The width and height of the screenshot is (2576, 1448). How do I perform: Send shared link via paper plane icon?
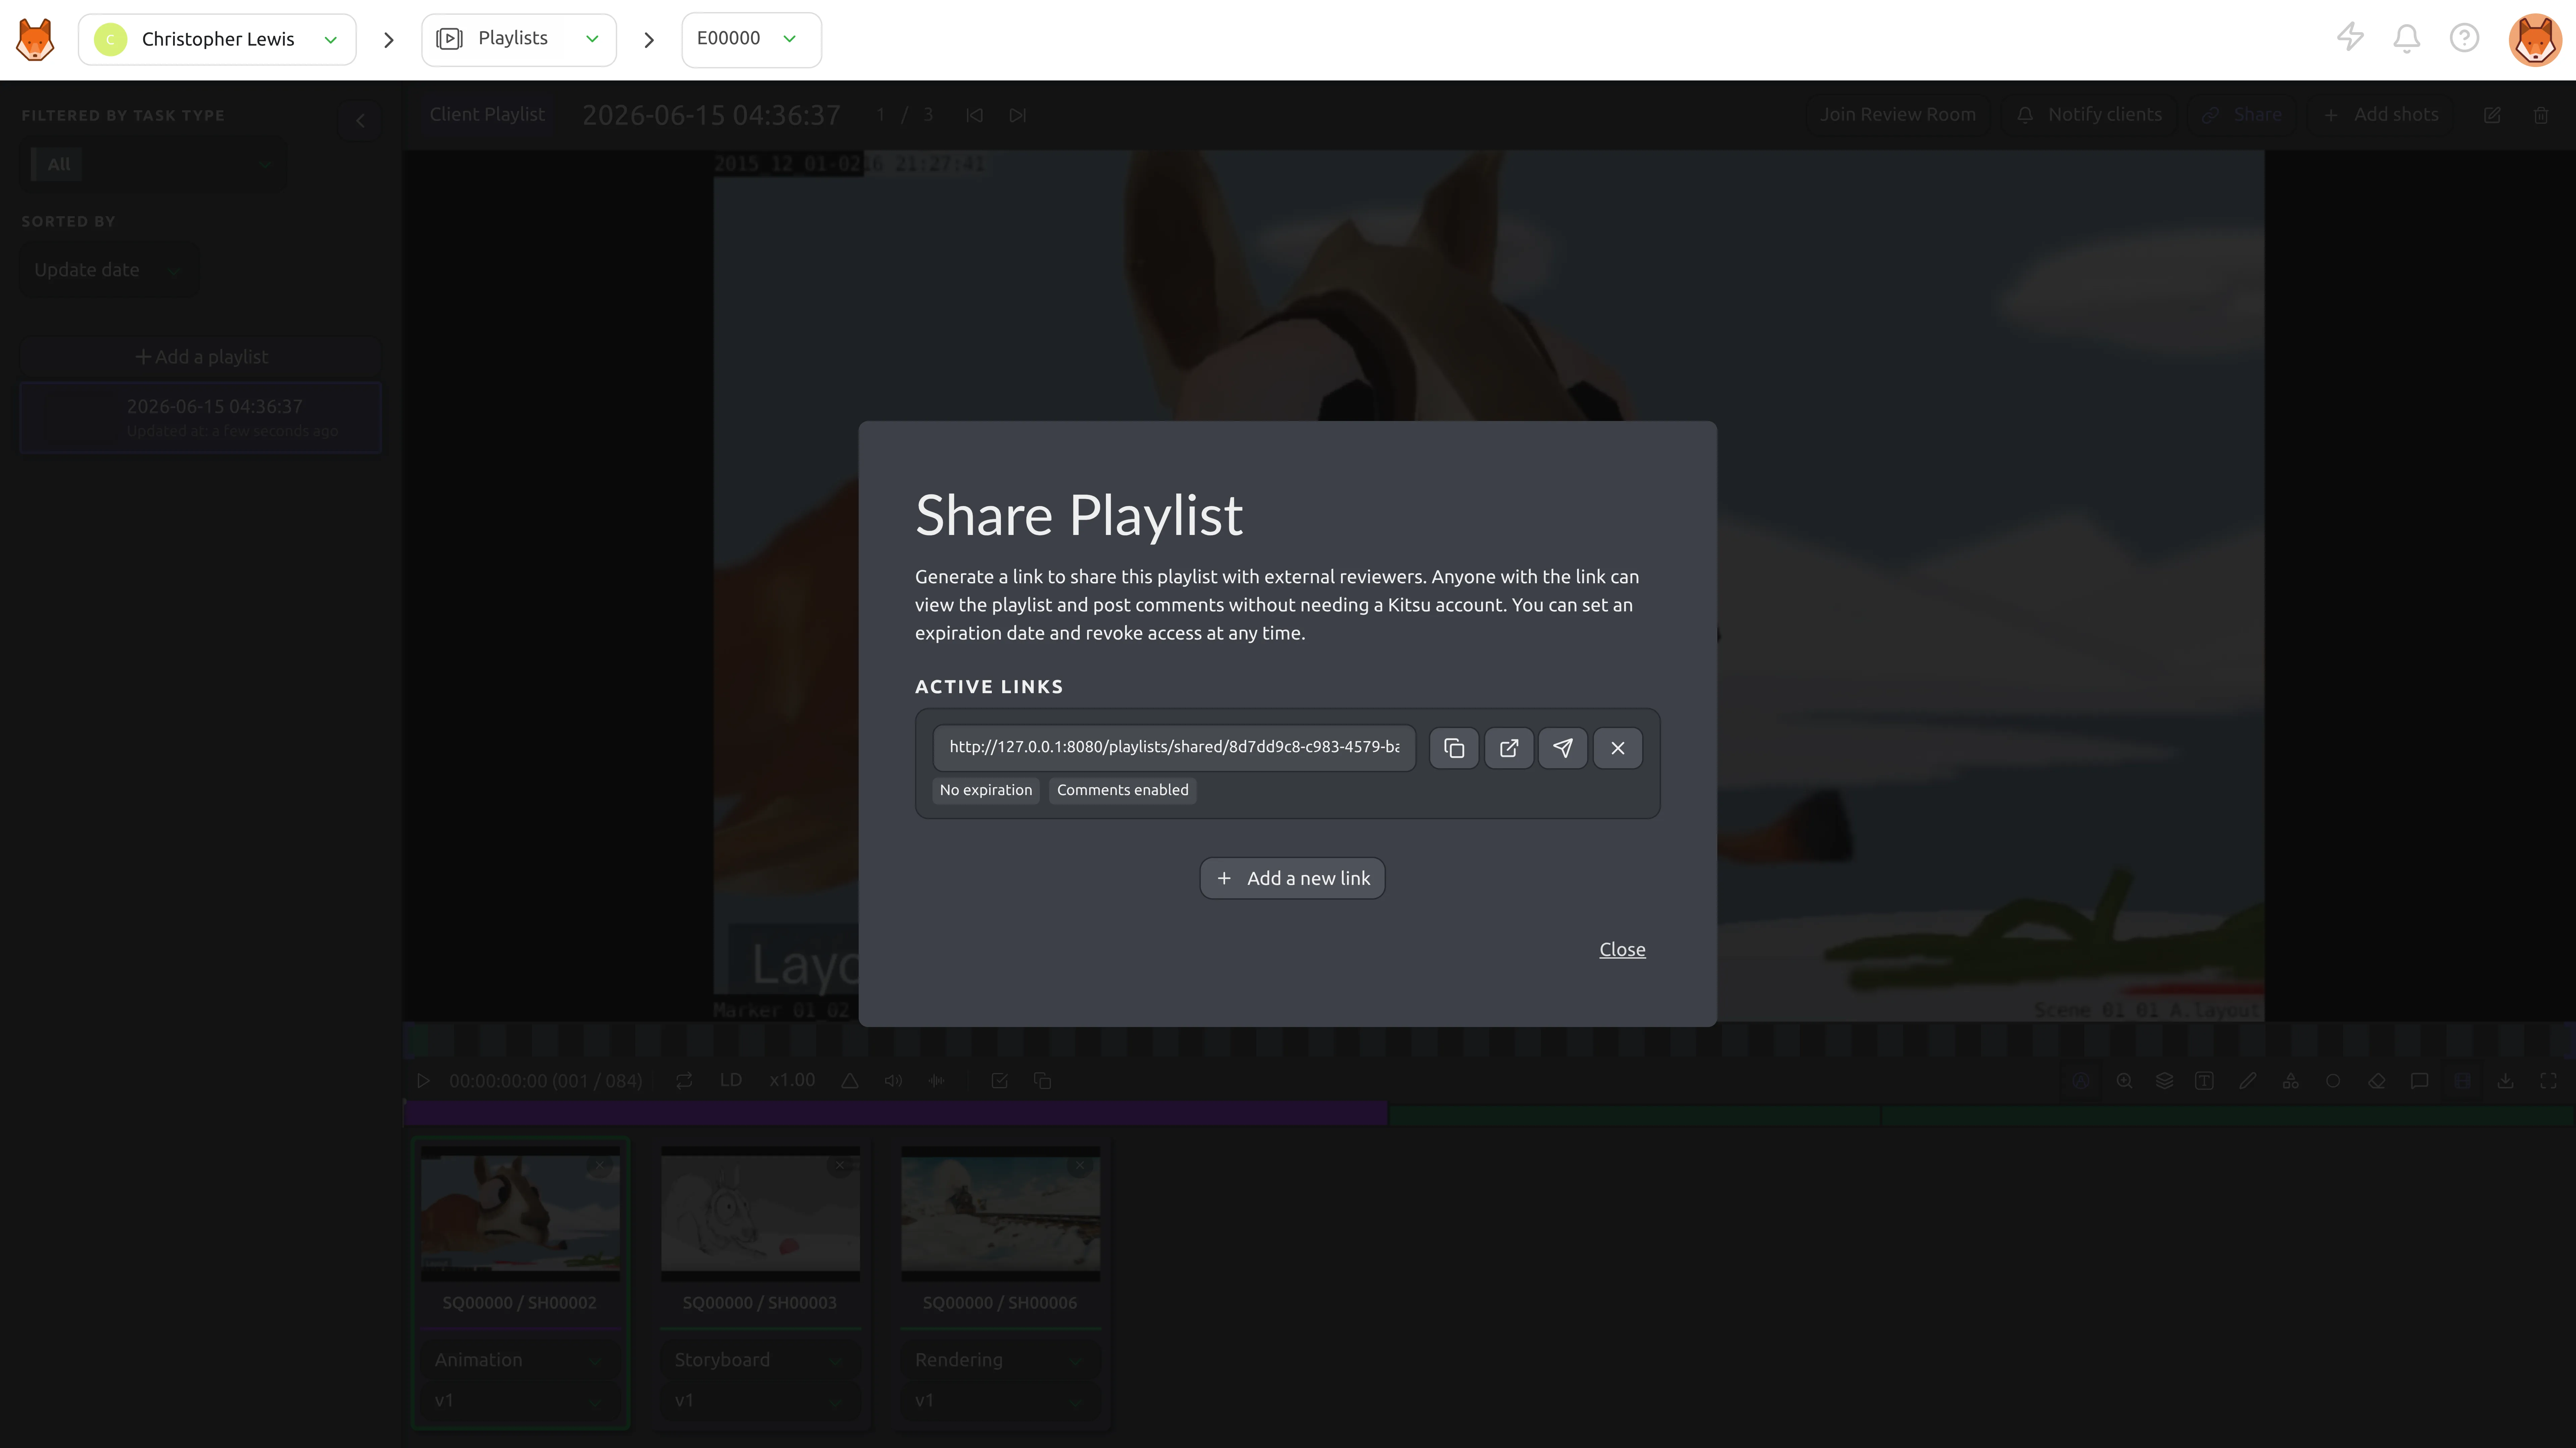point(1563,747)
